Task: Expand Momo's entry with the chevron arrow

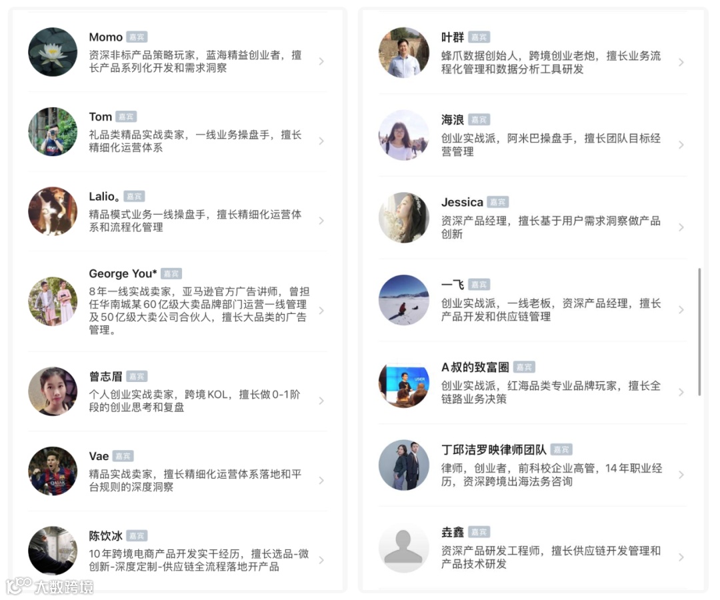Action: pos(321,61)
